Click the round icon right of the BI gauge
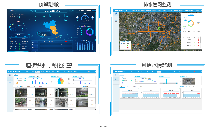Image resolution: width=210 pixels, height=130 pixels. click(92, 17)
